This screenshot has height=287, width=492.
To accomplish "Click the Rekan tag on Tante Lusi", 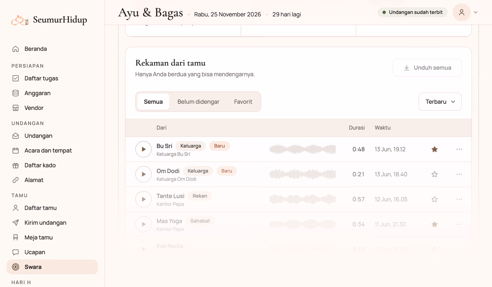I will click(x=200, y=196).
